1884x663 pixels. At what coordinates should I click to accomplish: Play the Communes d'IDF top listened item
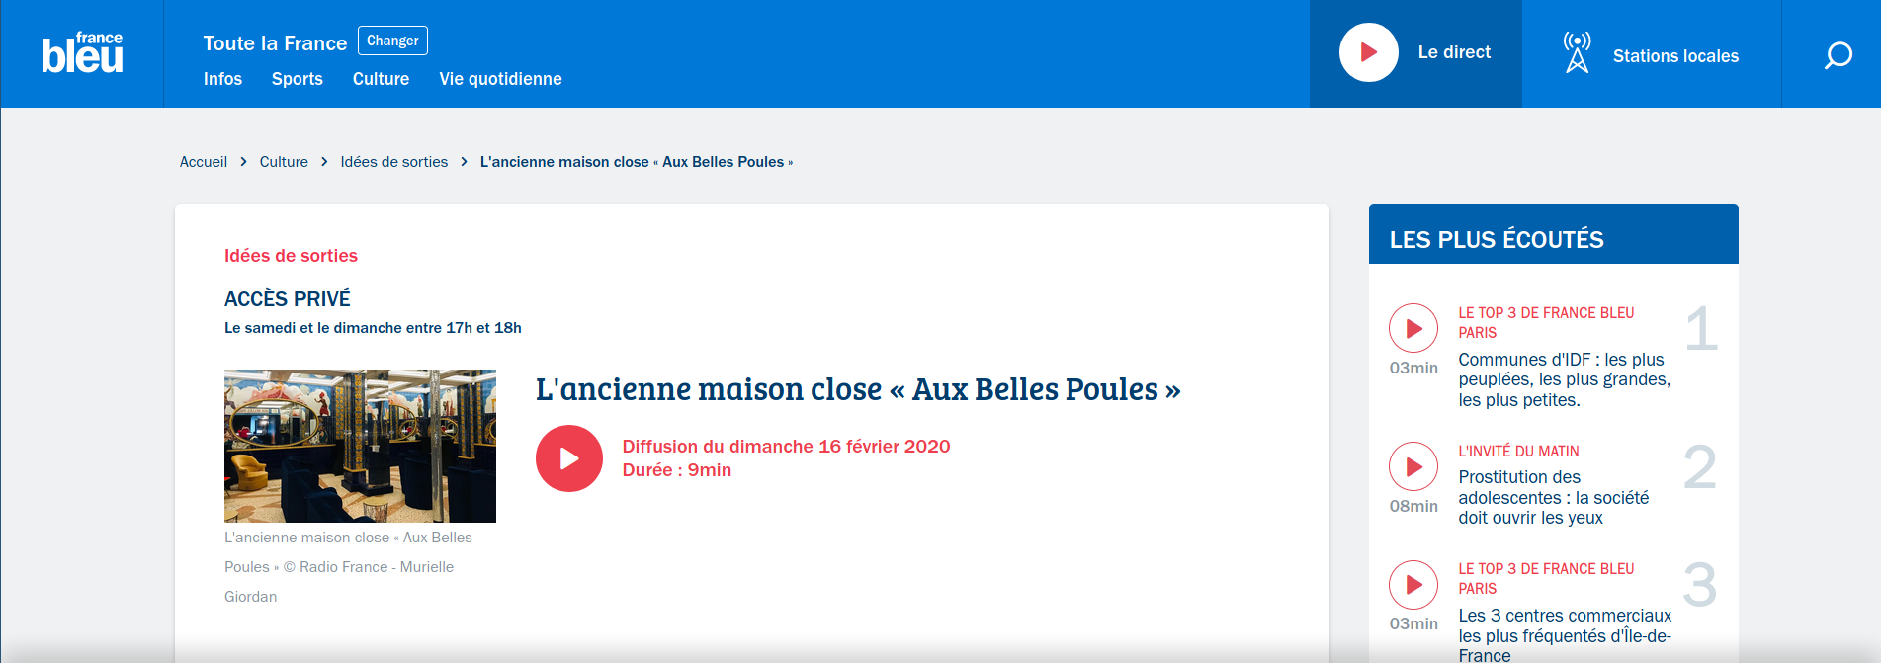[1413, 328]
